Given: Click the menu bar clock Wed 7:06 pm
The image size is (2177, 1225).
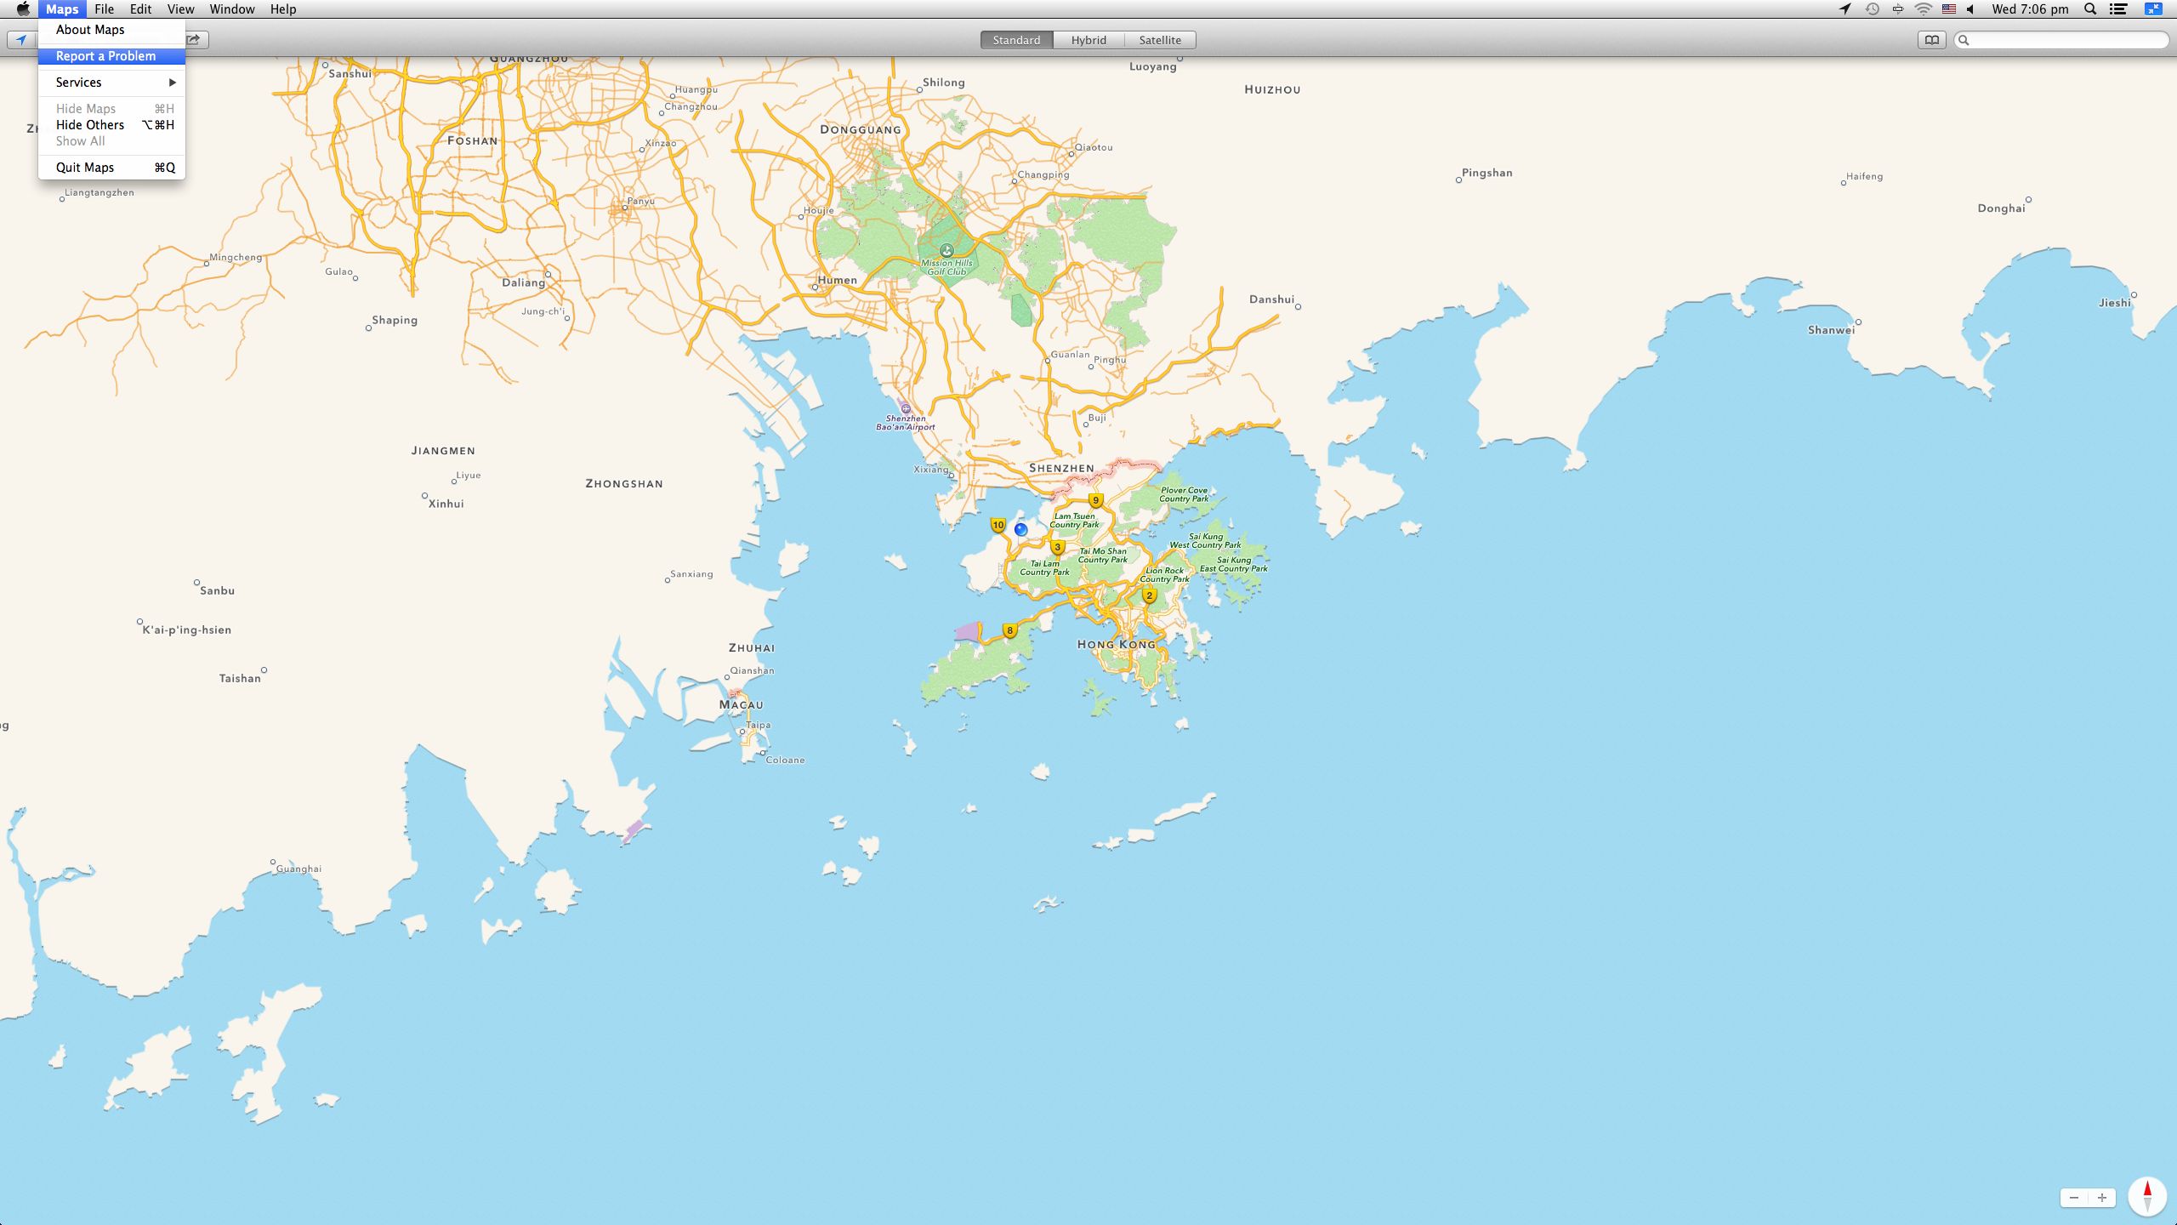Looking at the screenshot, I should tap(2030, 9).
